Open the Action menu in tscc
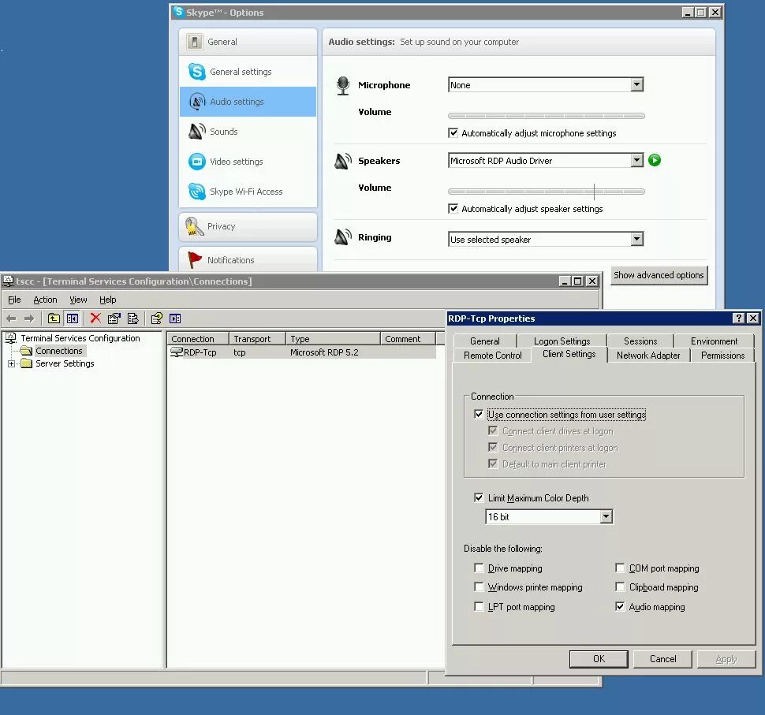Image resolution: width=765 pixels, height=715 pixels. click(45, 300)
